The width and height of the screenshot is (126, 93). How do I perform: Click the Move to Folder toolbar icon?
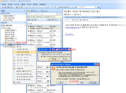pyautogui.click(x=19, y=7)
